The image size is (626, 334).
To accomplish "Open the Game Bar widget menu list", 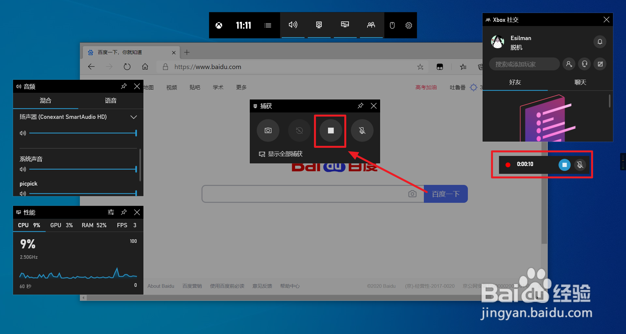I will 268,25.
